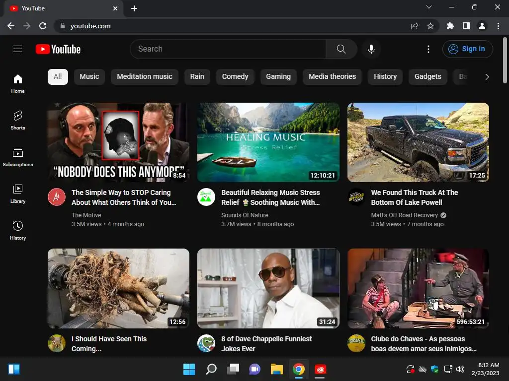Image resolution: width=509 pixels, height=381 pixels.
Task: Open Chrome profile icon
Action: 482,26
